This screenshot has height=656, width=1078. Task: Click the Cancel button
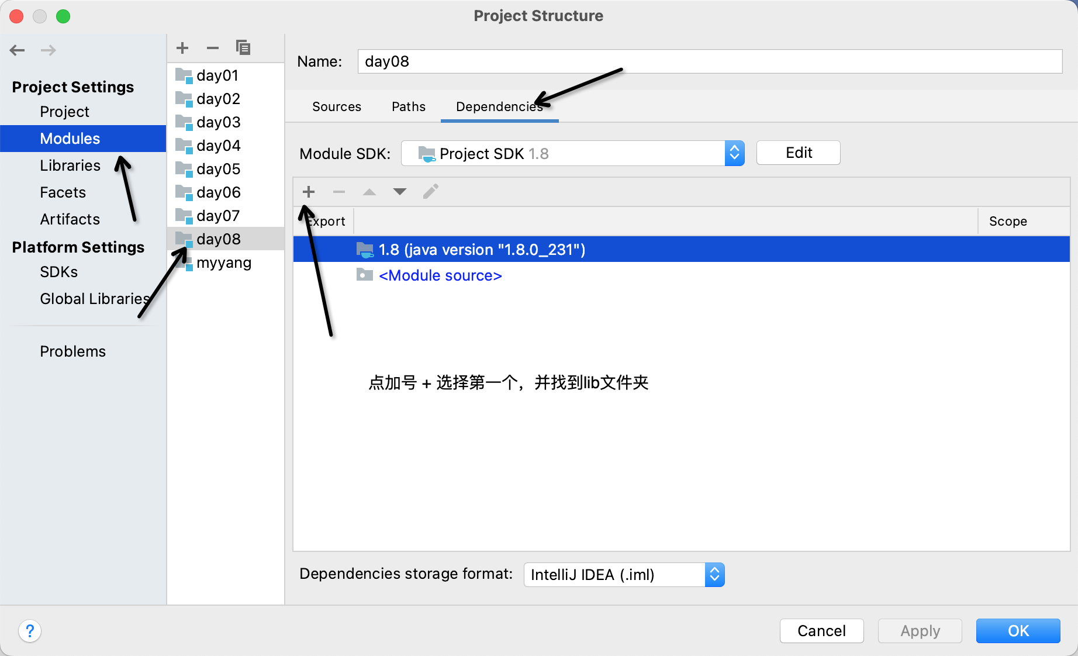point(822,631)
